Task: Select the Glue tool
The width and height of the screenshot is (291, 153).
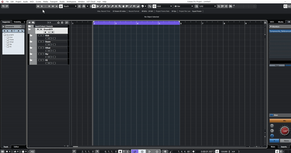Action: (x=112, y=6)
